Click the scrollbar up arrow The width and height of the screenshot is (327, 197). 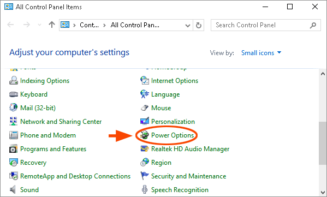pyautogui.click(x=323, y=74)
